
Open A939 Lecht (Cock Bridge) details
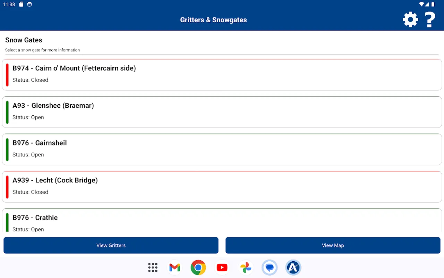[x=222, y=186]
